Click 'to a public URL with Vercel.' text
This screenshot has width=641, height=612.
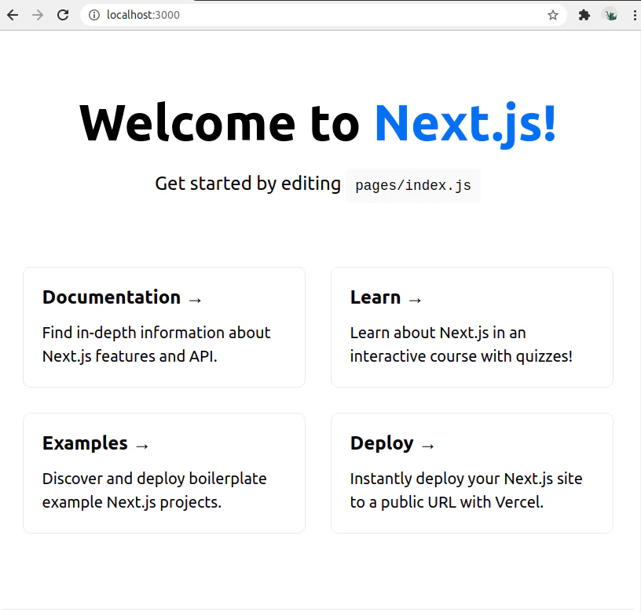447,502
